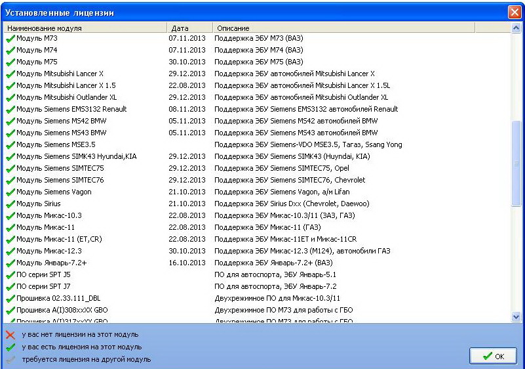Click the red cross legend icon

point(10,335)
